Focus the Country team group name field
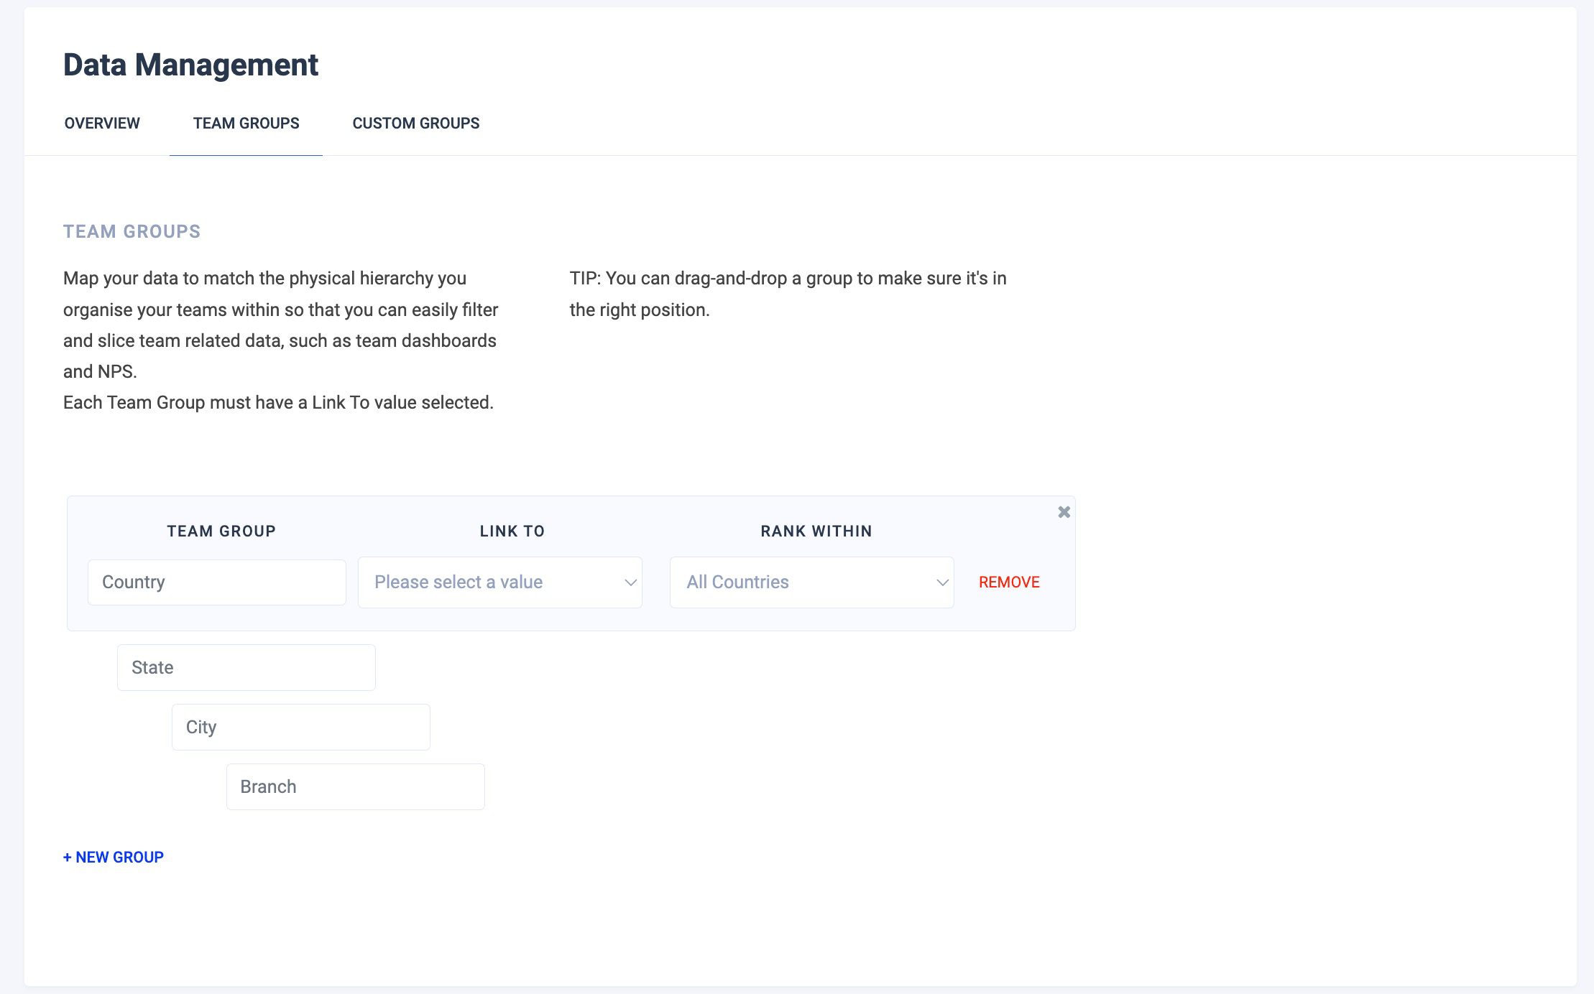 pos(216,582)
